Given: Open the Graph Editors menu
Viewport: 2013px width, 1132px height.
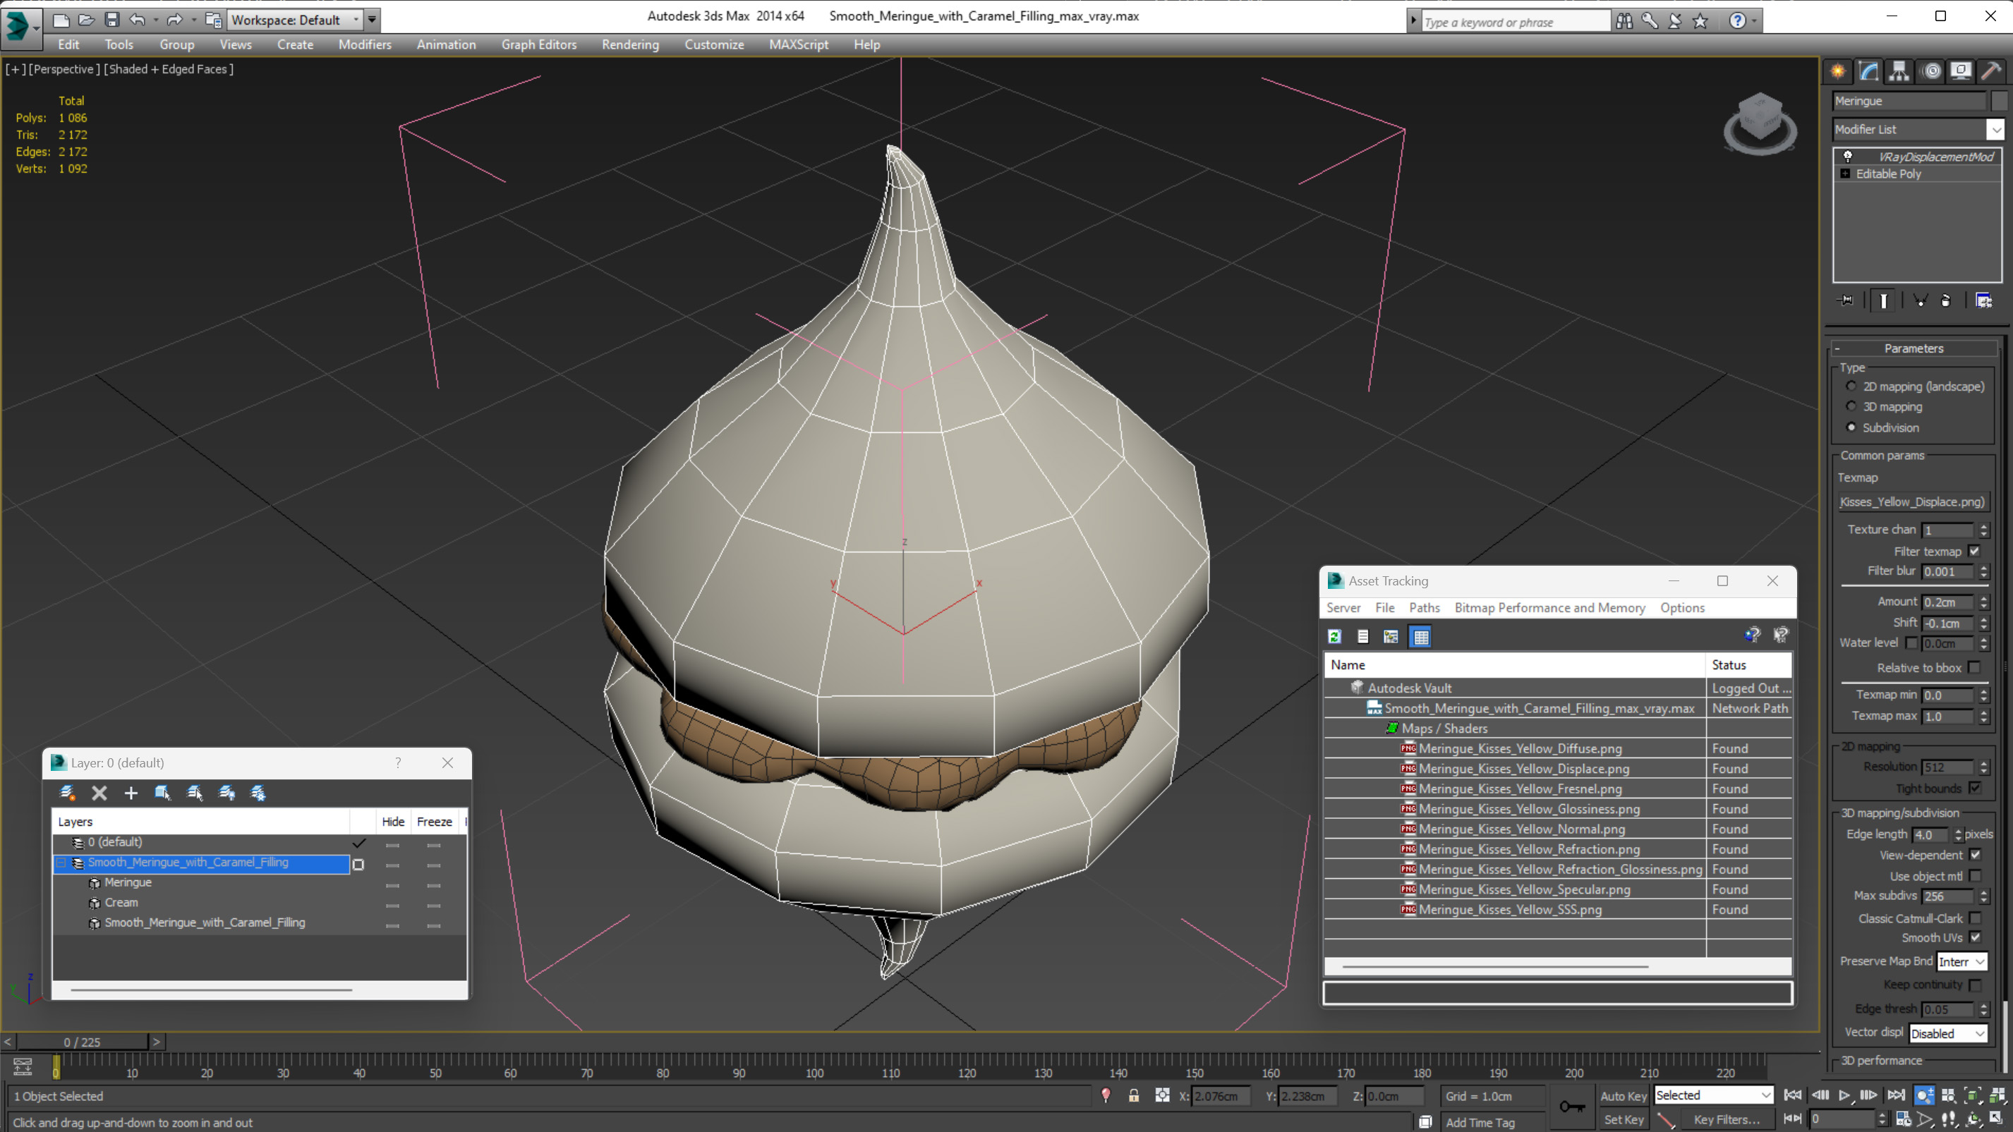Looking at the screenshot, I should pos(538,44).
